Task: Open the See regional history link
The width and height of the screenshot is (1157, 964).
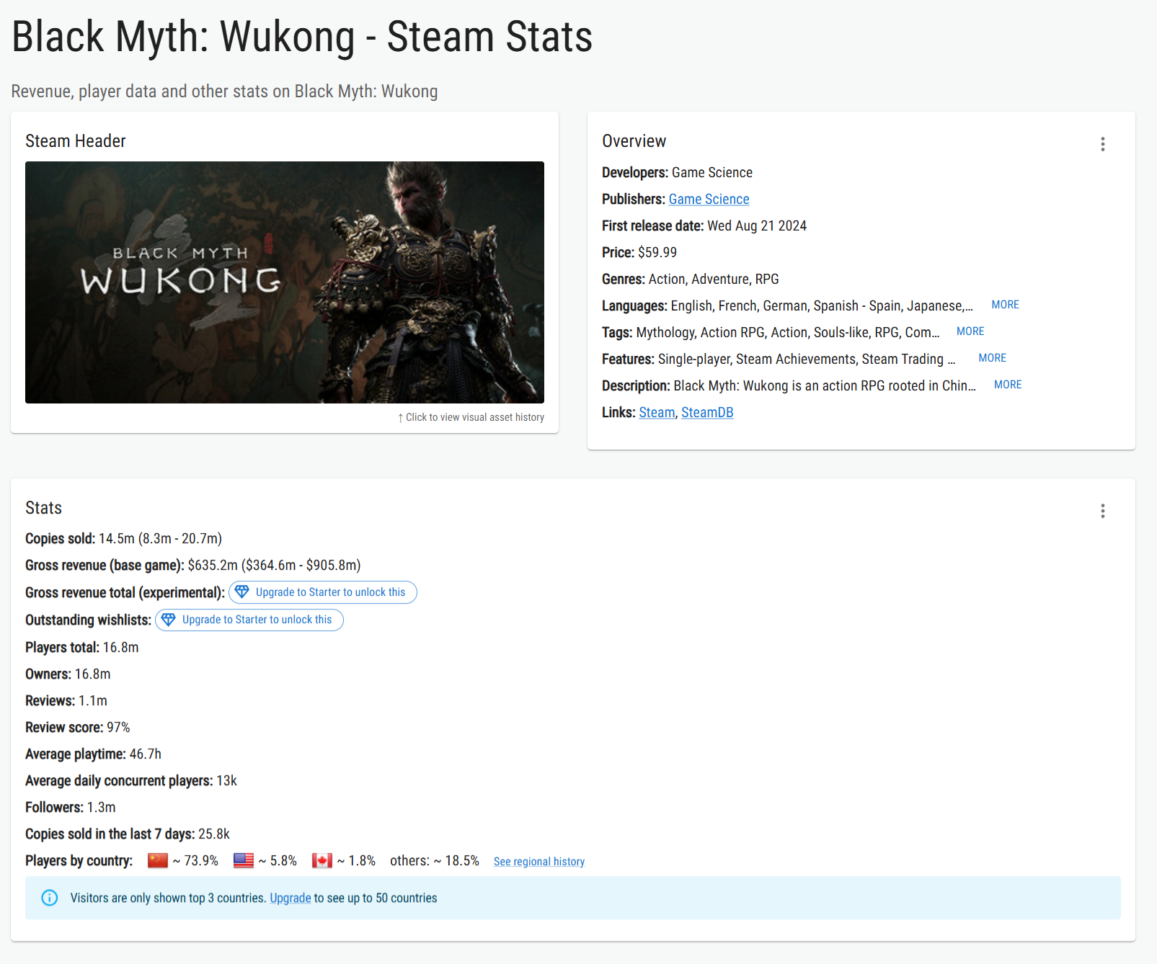Action: tap(539, 862)
